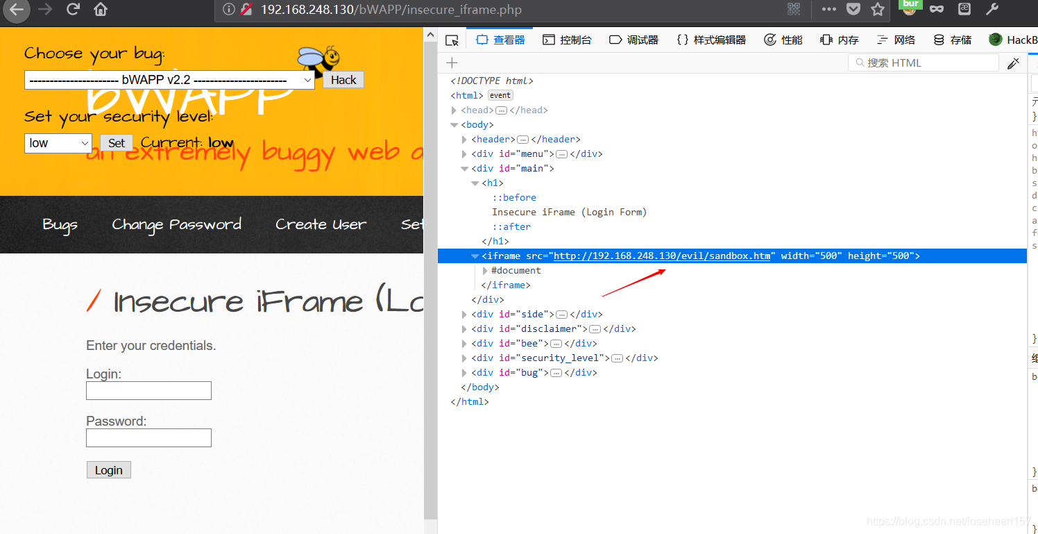Collapse the body node in HTML tree
Image resolution: width=1038 pixels, height=534 pixels.
[x=454, y=125]
